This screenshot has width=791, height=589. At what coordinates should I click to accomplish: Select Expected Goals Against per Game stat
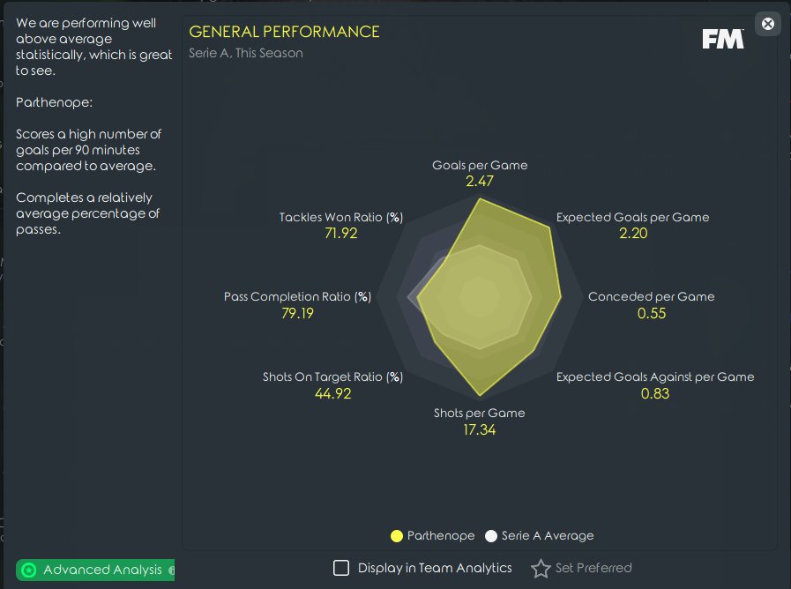pos(655,385)
